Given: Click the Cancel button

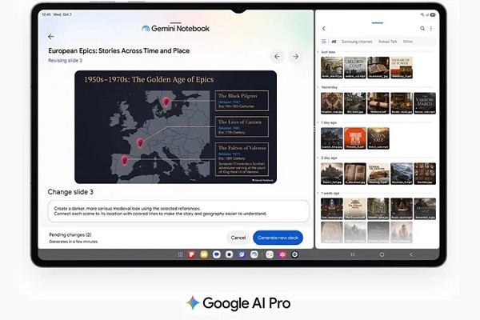Looking at the screenshot, I should point(238,238).
